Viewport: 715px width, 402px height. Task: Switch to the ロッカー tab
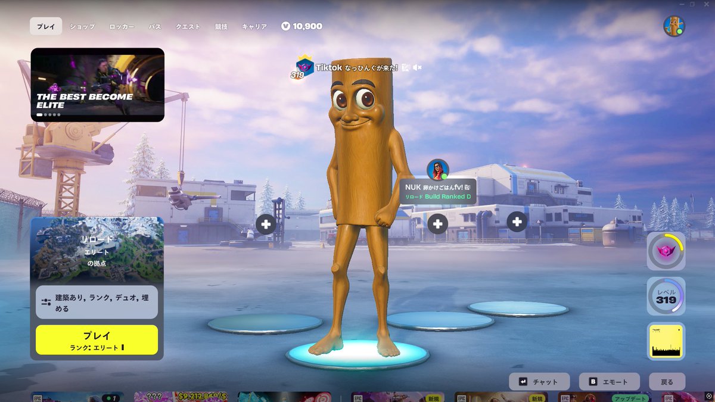122,27
